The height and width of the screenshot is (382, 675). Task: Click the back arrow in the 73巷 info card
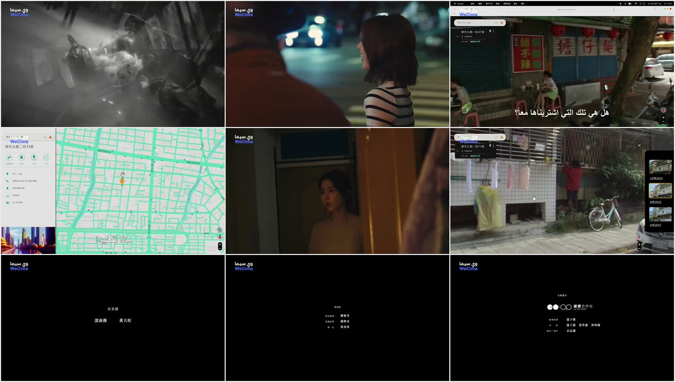point(457,151)
